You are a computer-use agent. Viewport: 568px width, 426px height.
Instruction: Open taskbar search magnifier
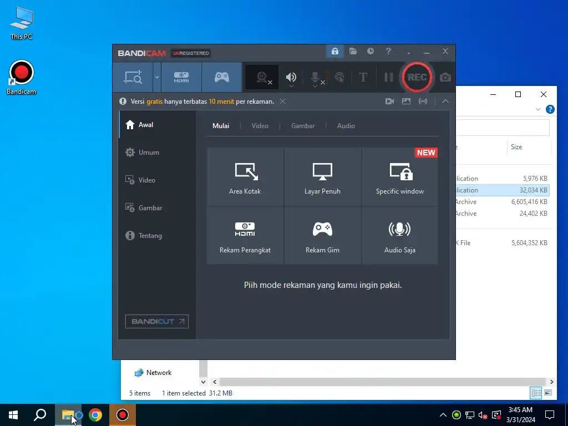click(x=40, y=415)
